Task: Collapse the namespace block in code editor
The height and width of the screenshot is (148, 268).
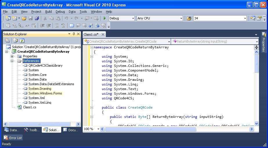Action: pyautogui.click(x=92, y=47)
